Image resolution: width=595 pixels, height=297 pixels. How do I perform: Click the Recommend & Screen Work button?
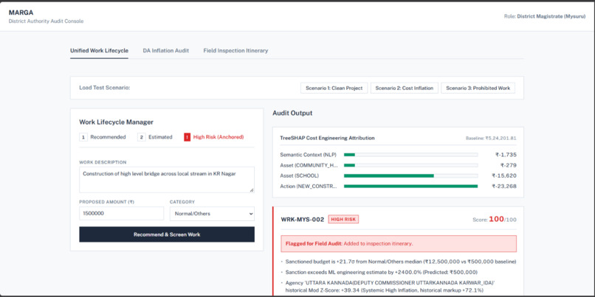167,234
